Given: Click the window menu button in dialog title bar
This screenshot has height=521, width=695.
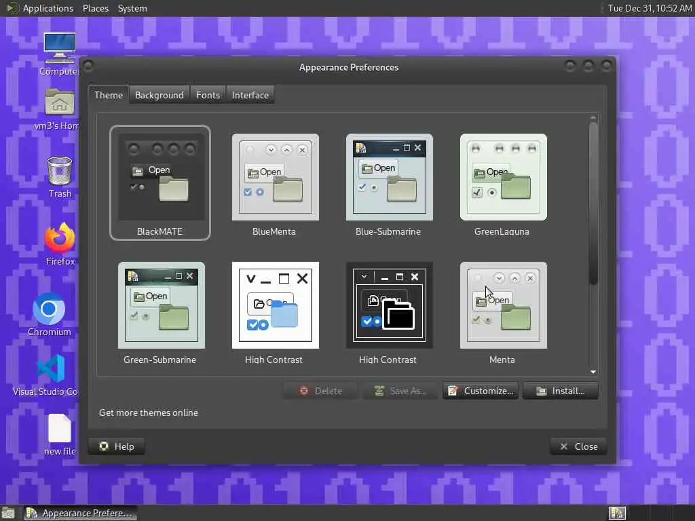Looking at the screenshot, I should tap(88, 66).
